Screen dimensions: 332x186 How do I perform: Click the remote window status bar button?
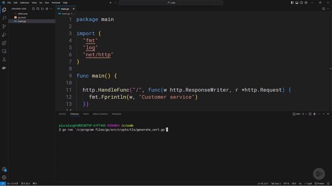(x=3, y=183)
